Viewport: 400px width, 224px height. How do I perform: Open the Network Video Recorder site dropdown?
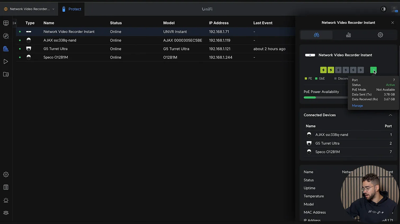[x=29, y=9]
